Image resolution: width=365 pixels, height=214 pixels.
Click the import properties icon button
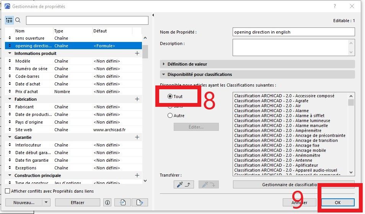(x=123, y=203)
